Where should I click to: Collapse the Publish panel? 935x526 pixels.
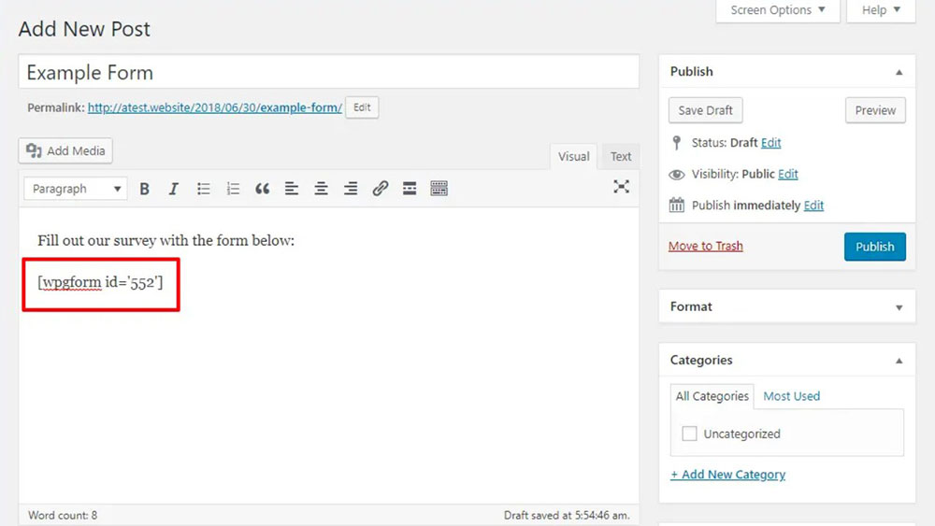coord(899,72)
